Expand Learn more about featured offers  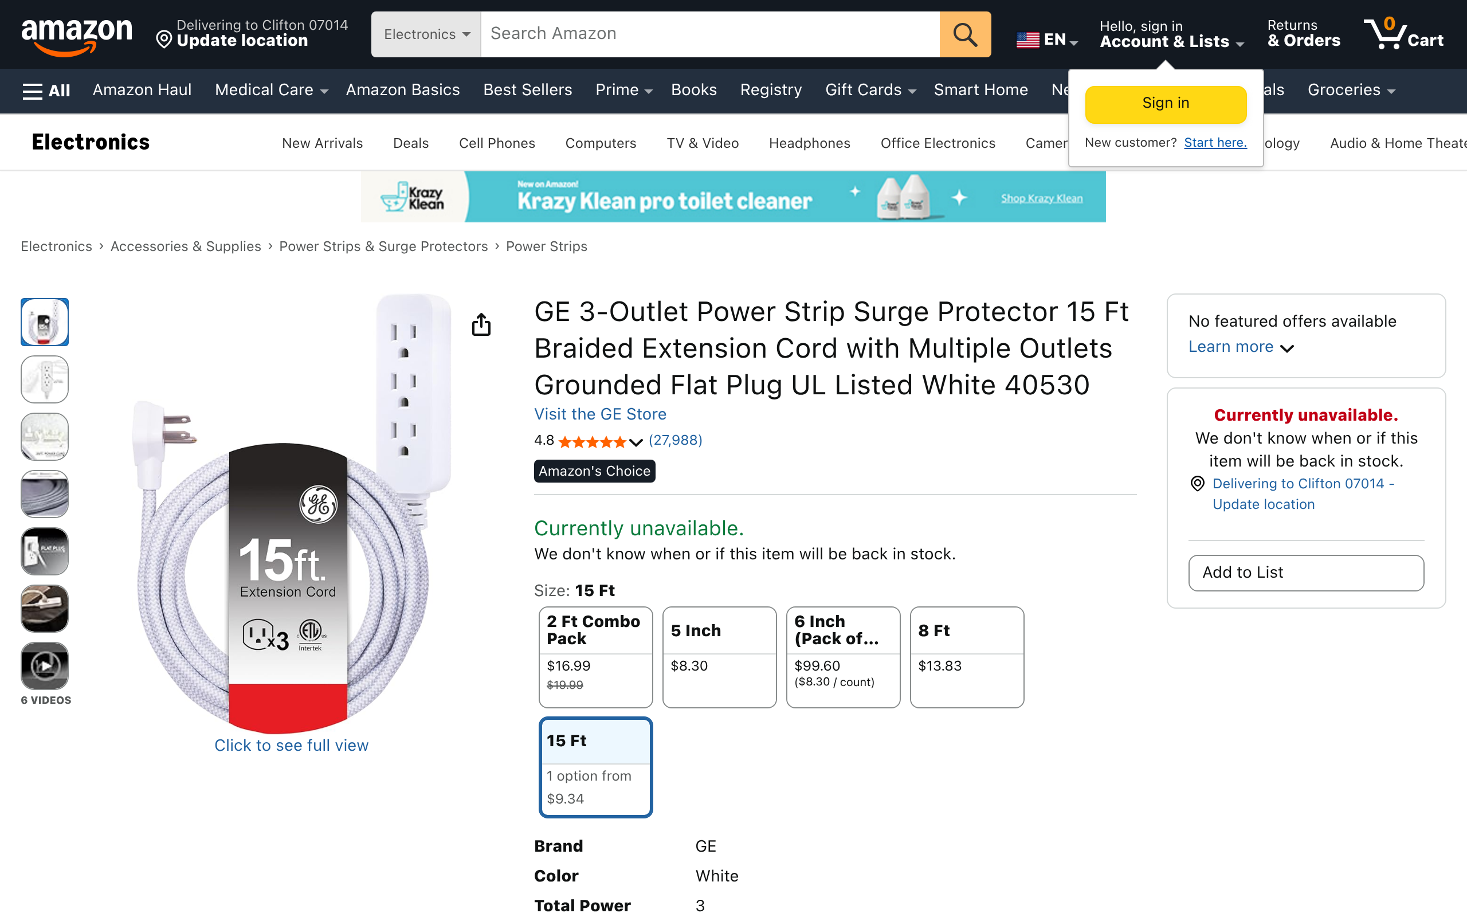(x=1240, y=347)
